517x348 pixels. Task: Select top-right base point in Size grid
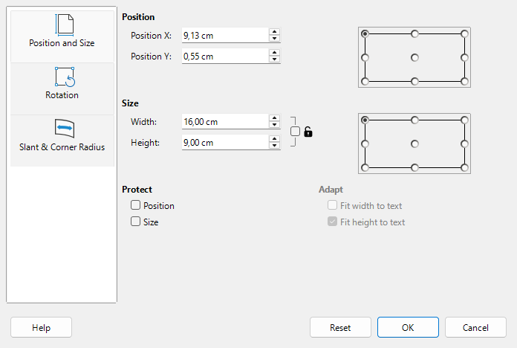(x=464, y=120)
